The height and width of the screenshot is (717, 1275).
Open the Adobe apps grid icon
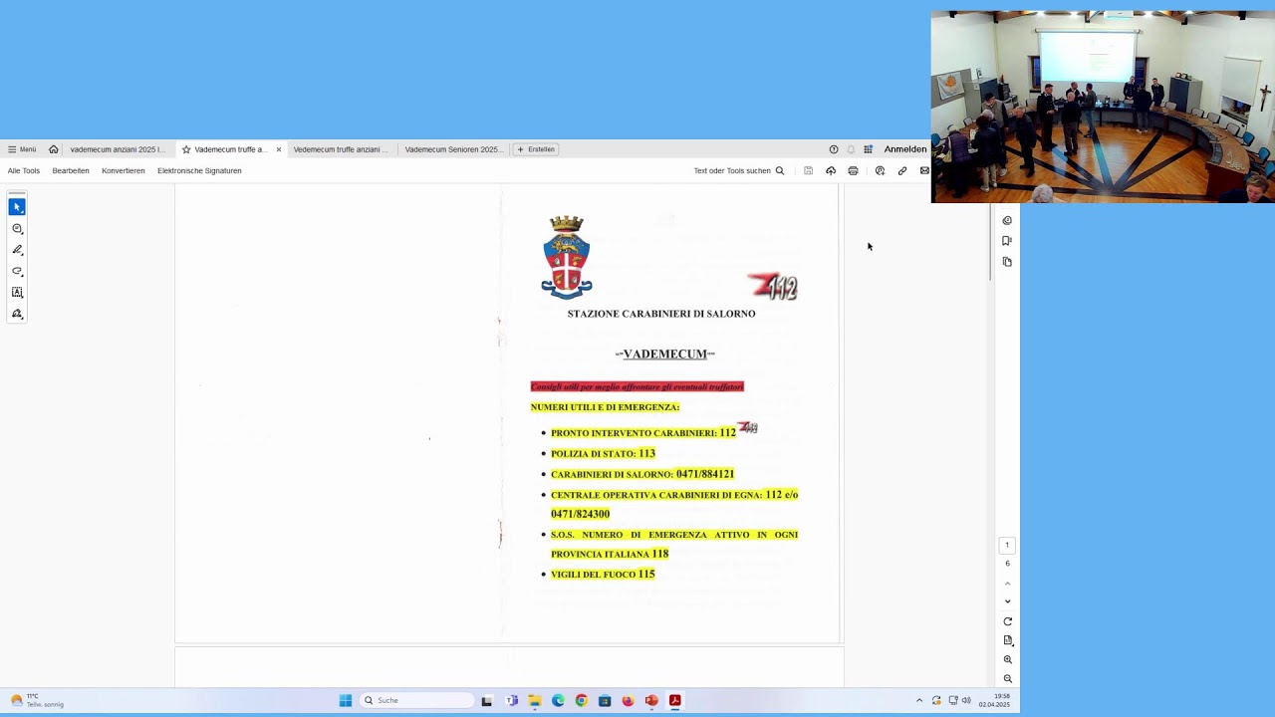[x=868, y=149]
